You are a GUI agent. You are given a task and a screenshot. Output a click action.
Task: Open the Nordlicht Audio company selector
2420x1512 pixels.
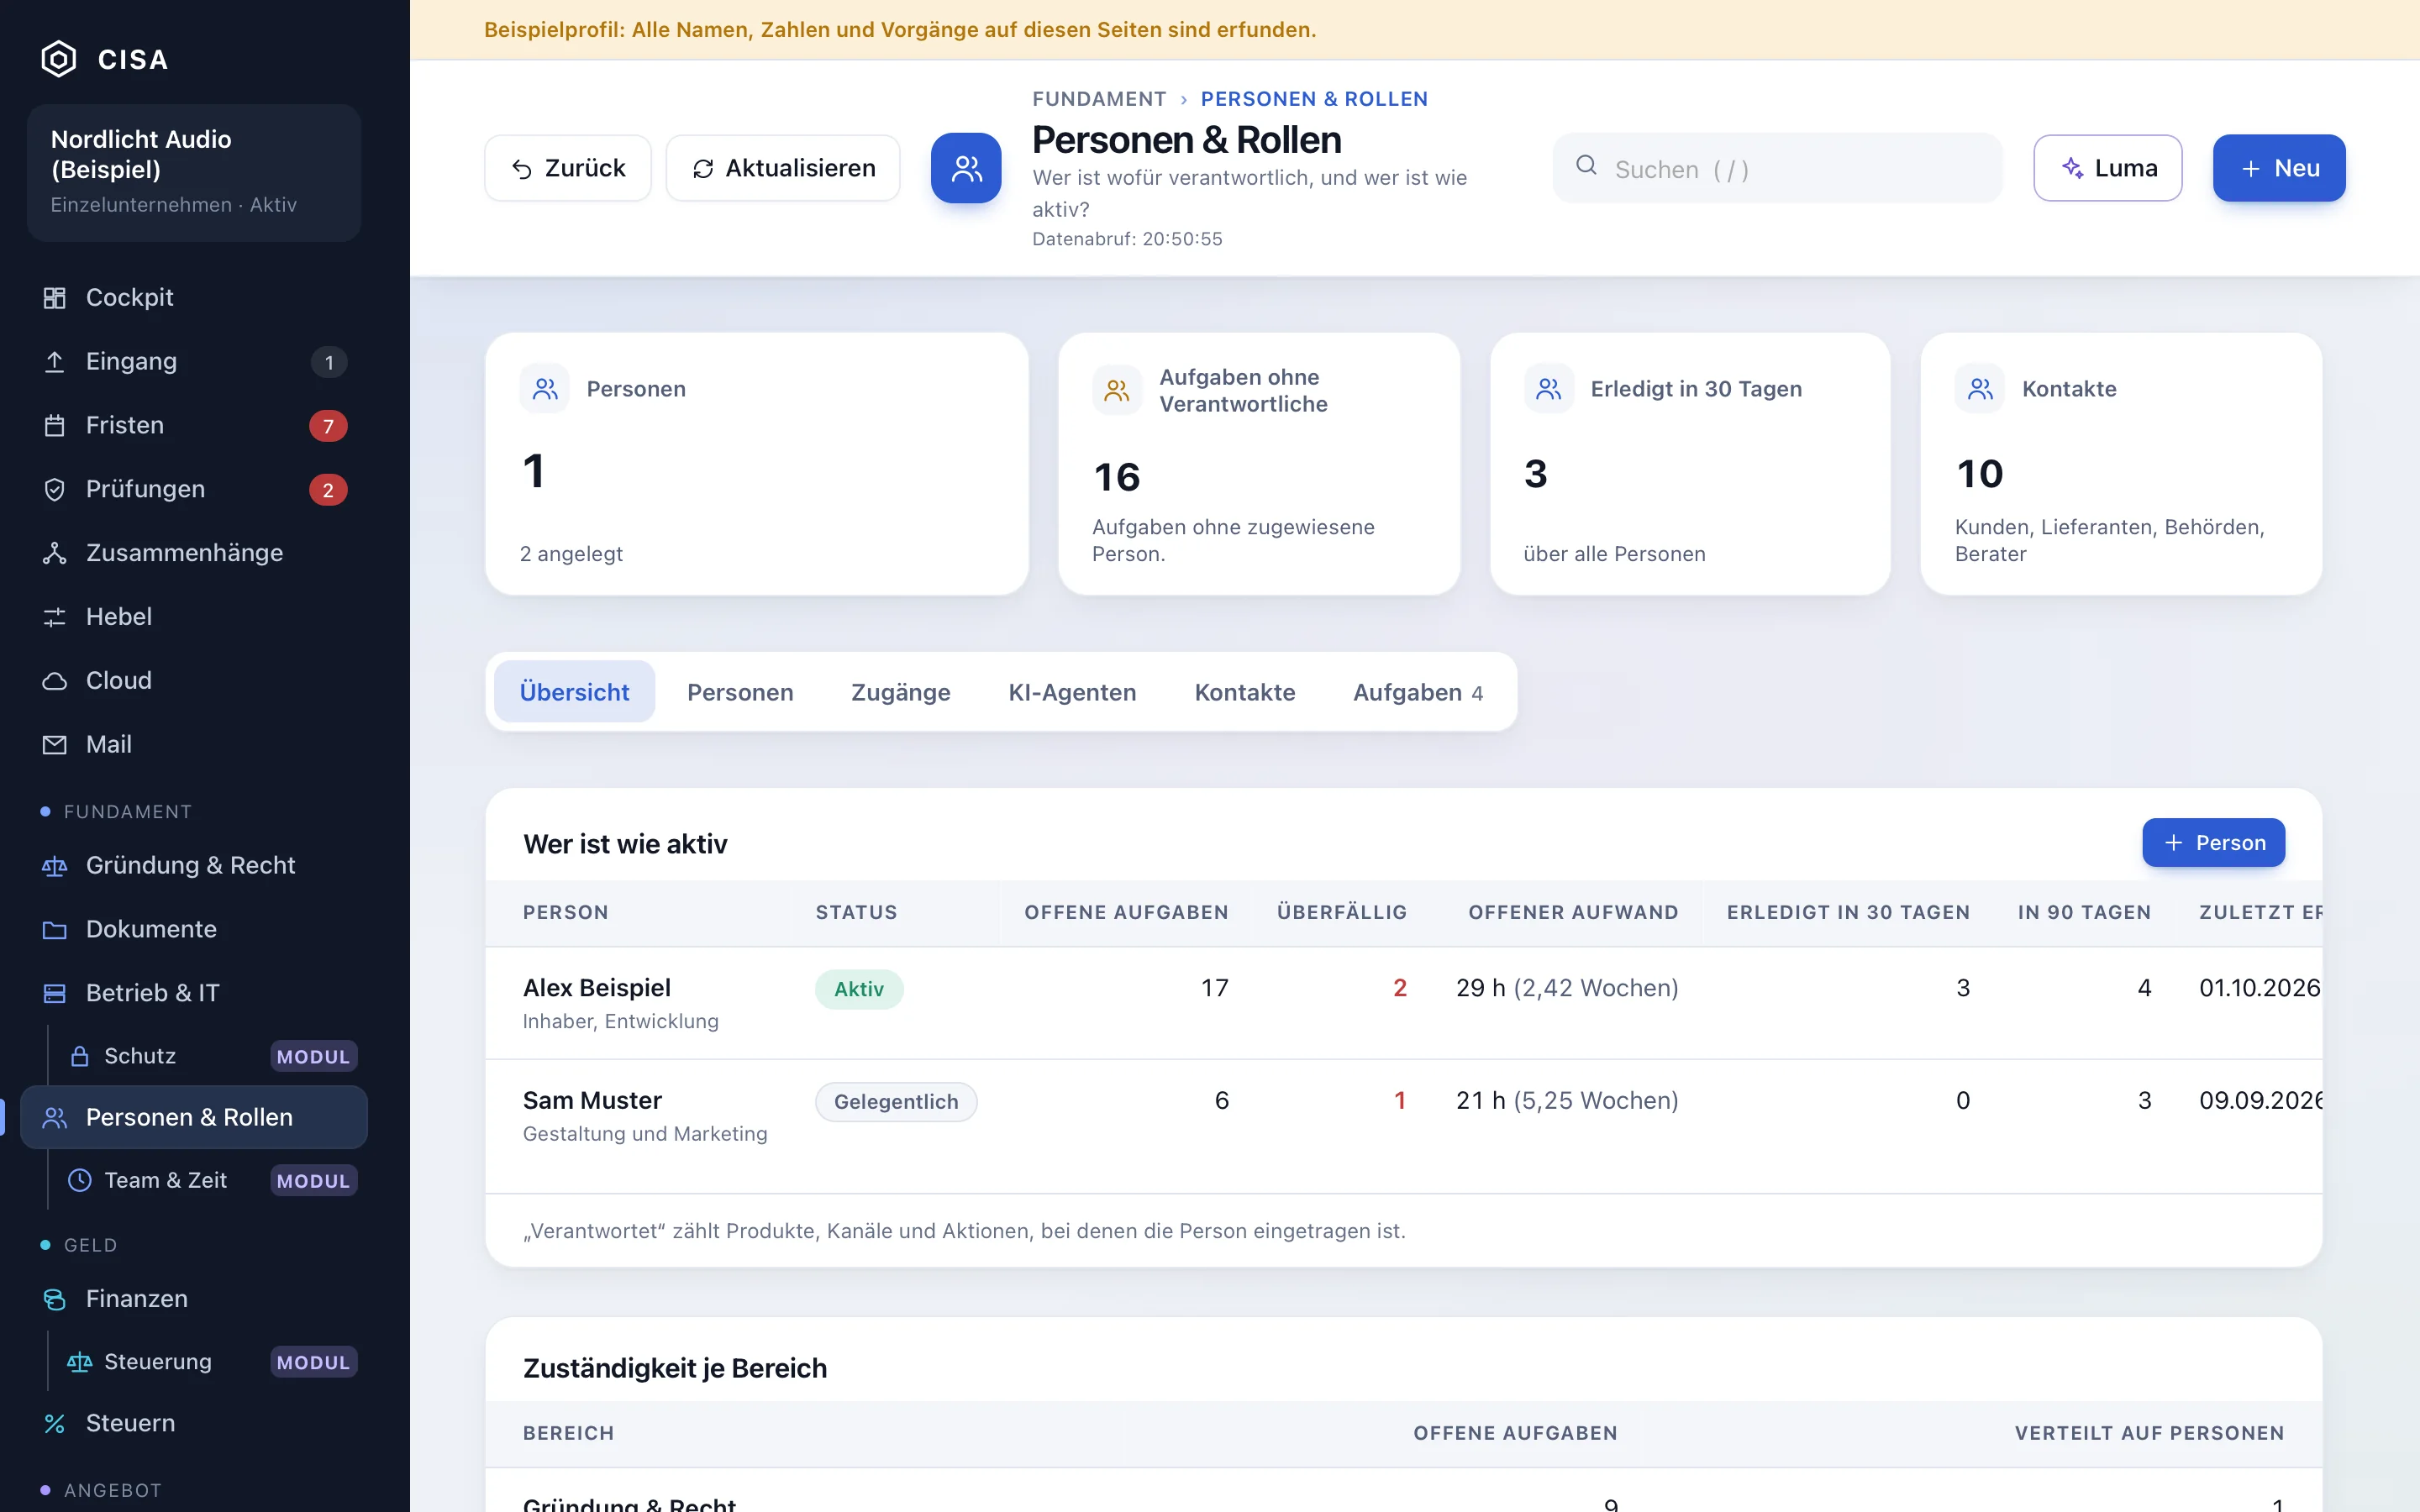[194, 172]
